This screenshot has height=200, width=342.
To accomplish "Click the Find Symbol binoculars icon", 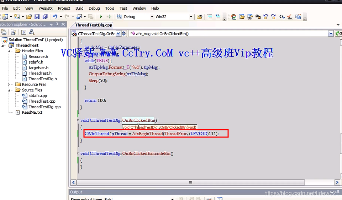I will [x=250, y=17].
